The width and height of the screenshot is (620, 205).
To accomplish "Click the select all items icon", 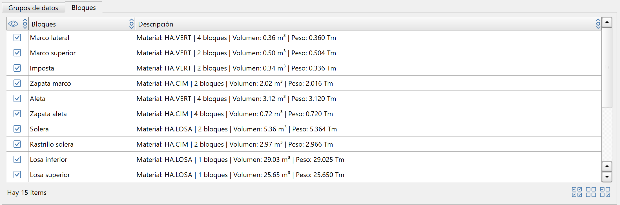I will click(x=577, y=192).
